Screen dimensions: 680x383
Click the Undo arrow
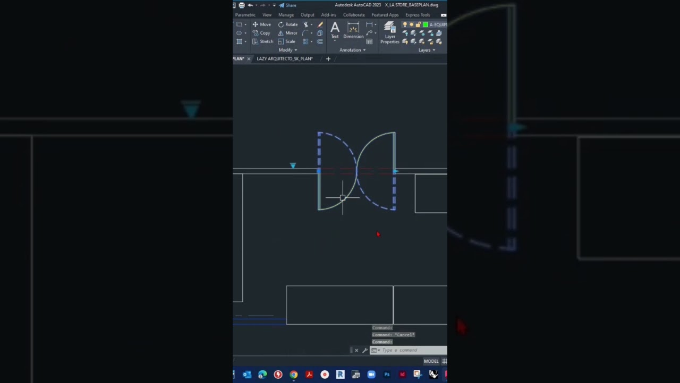[x=250, y=5]
